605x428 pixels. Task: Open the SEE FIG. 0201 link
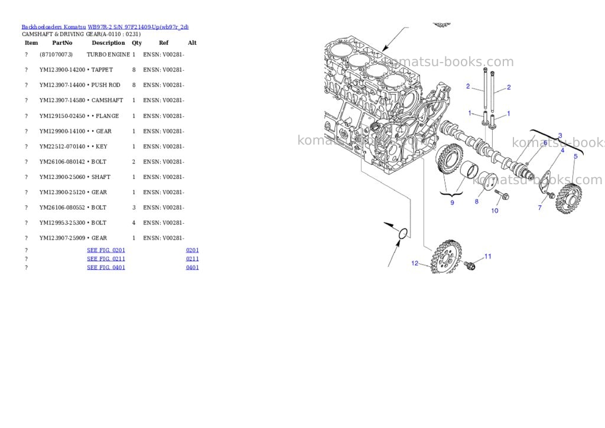[106, 250]
